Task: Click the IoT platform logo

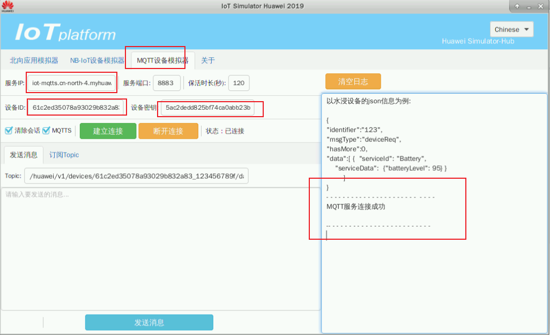Action: [x=65, y=32]
